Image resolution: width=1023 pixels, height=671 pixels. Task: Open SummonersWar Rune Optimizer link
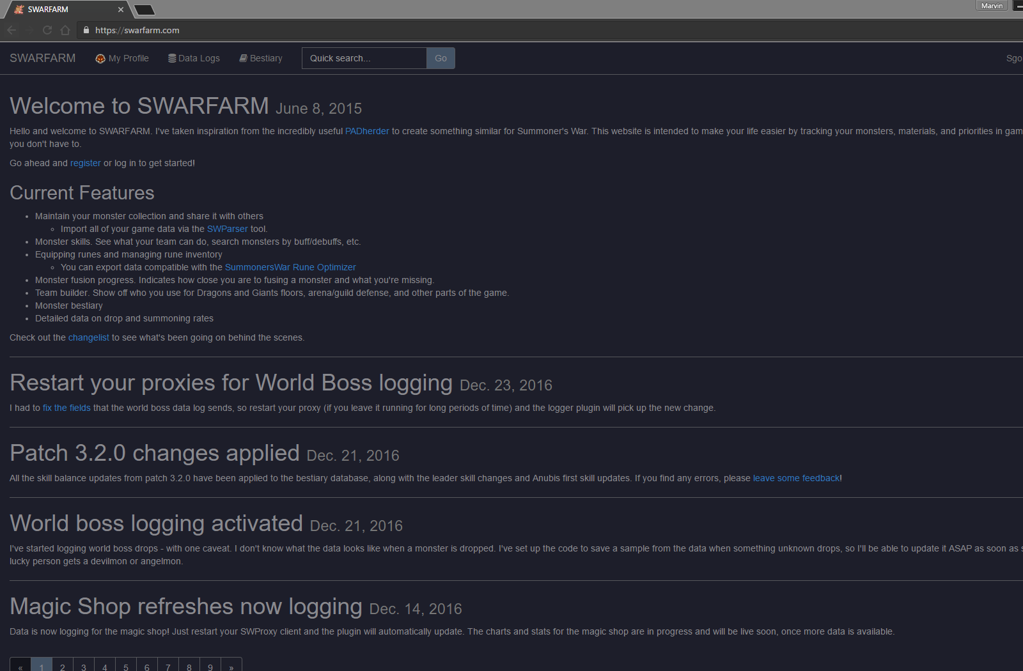(x=290, y=267)
